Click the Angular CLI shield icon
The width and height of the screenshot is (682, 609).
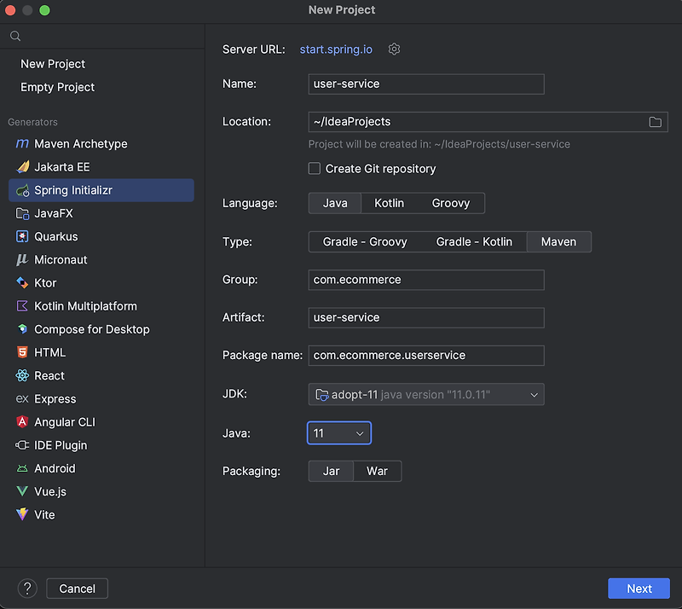click(22, 422)
